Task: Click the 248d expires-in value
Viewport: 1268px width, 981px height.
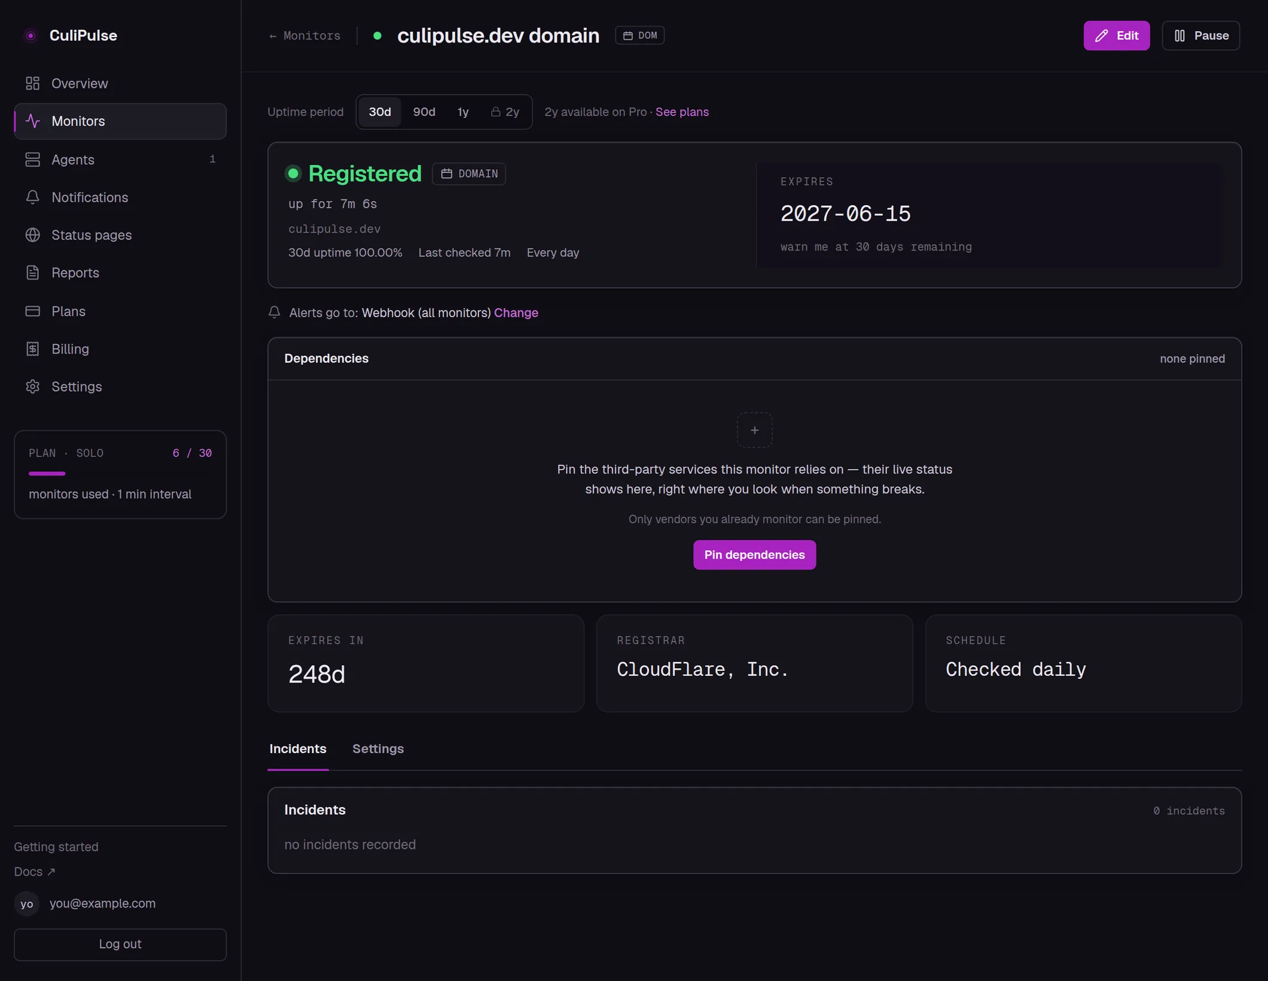Action: pyautogui.click(x=316, y=674)
